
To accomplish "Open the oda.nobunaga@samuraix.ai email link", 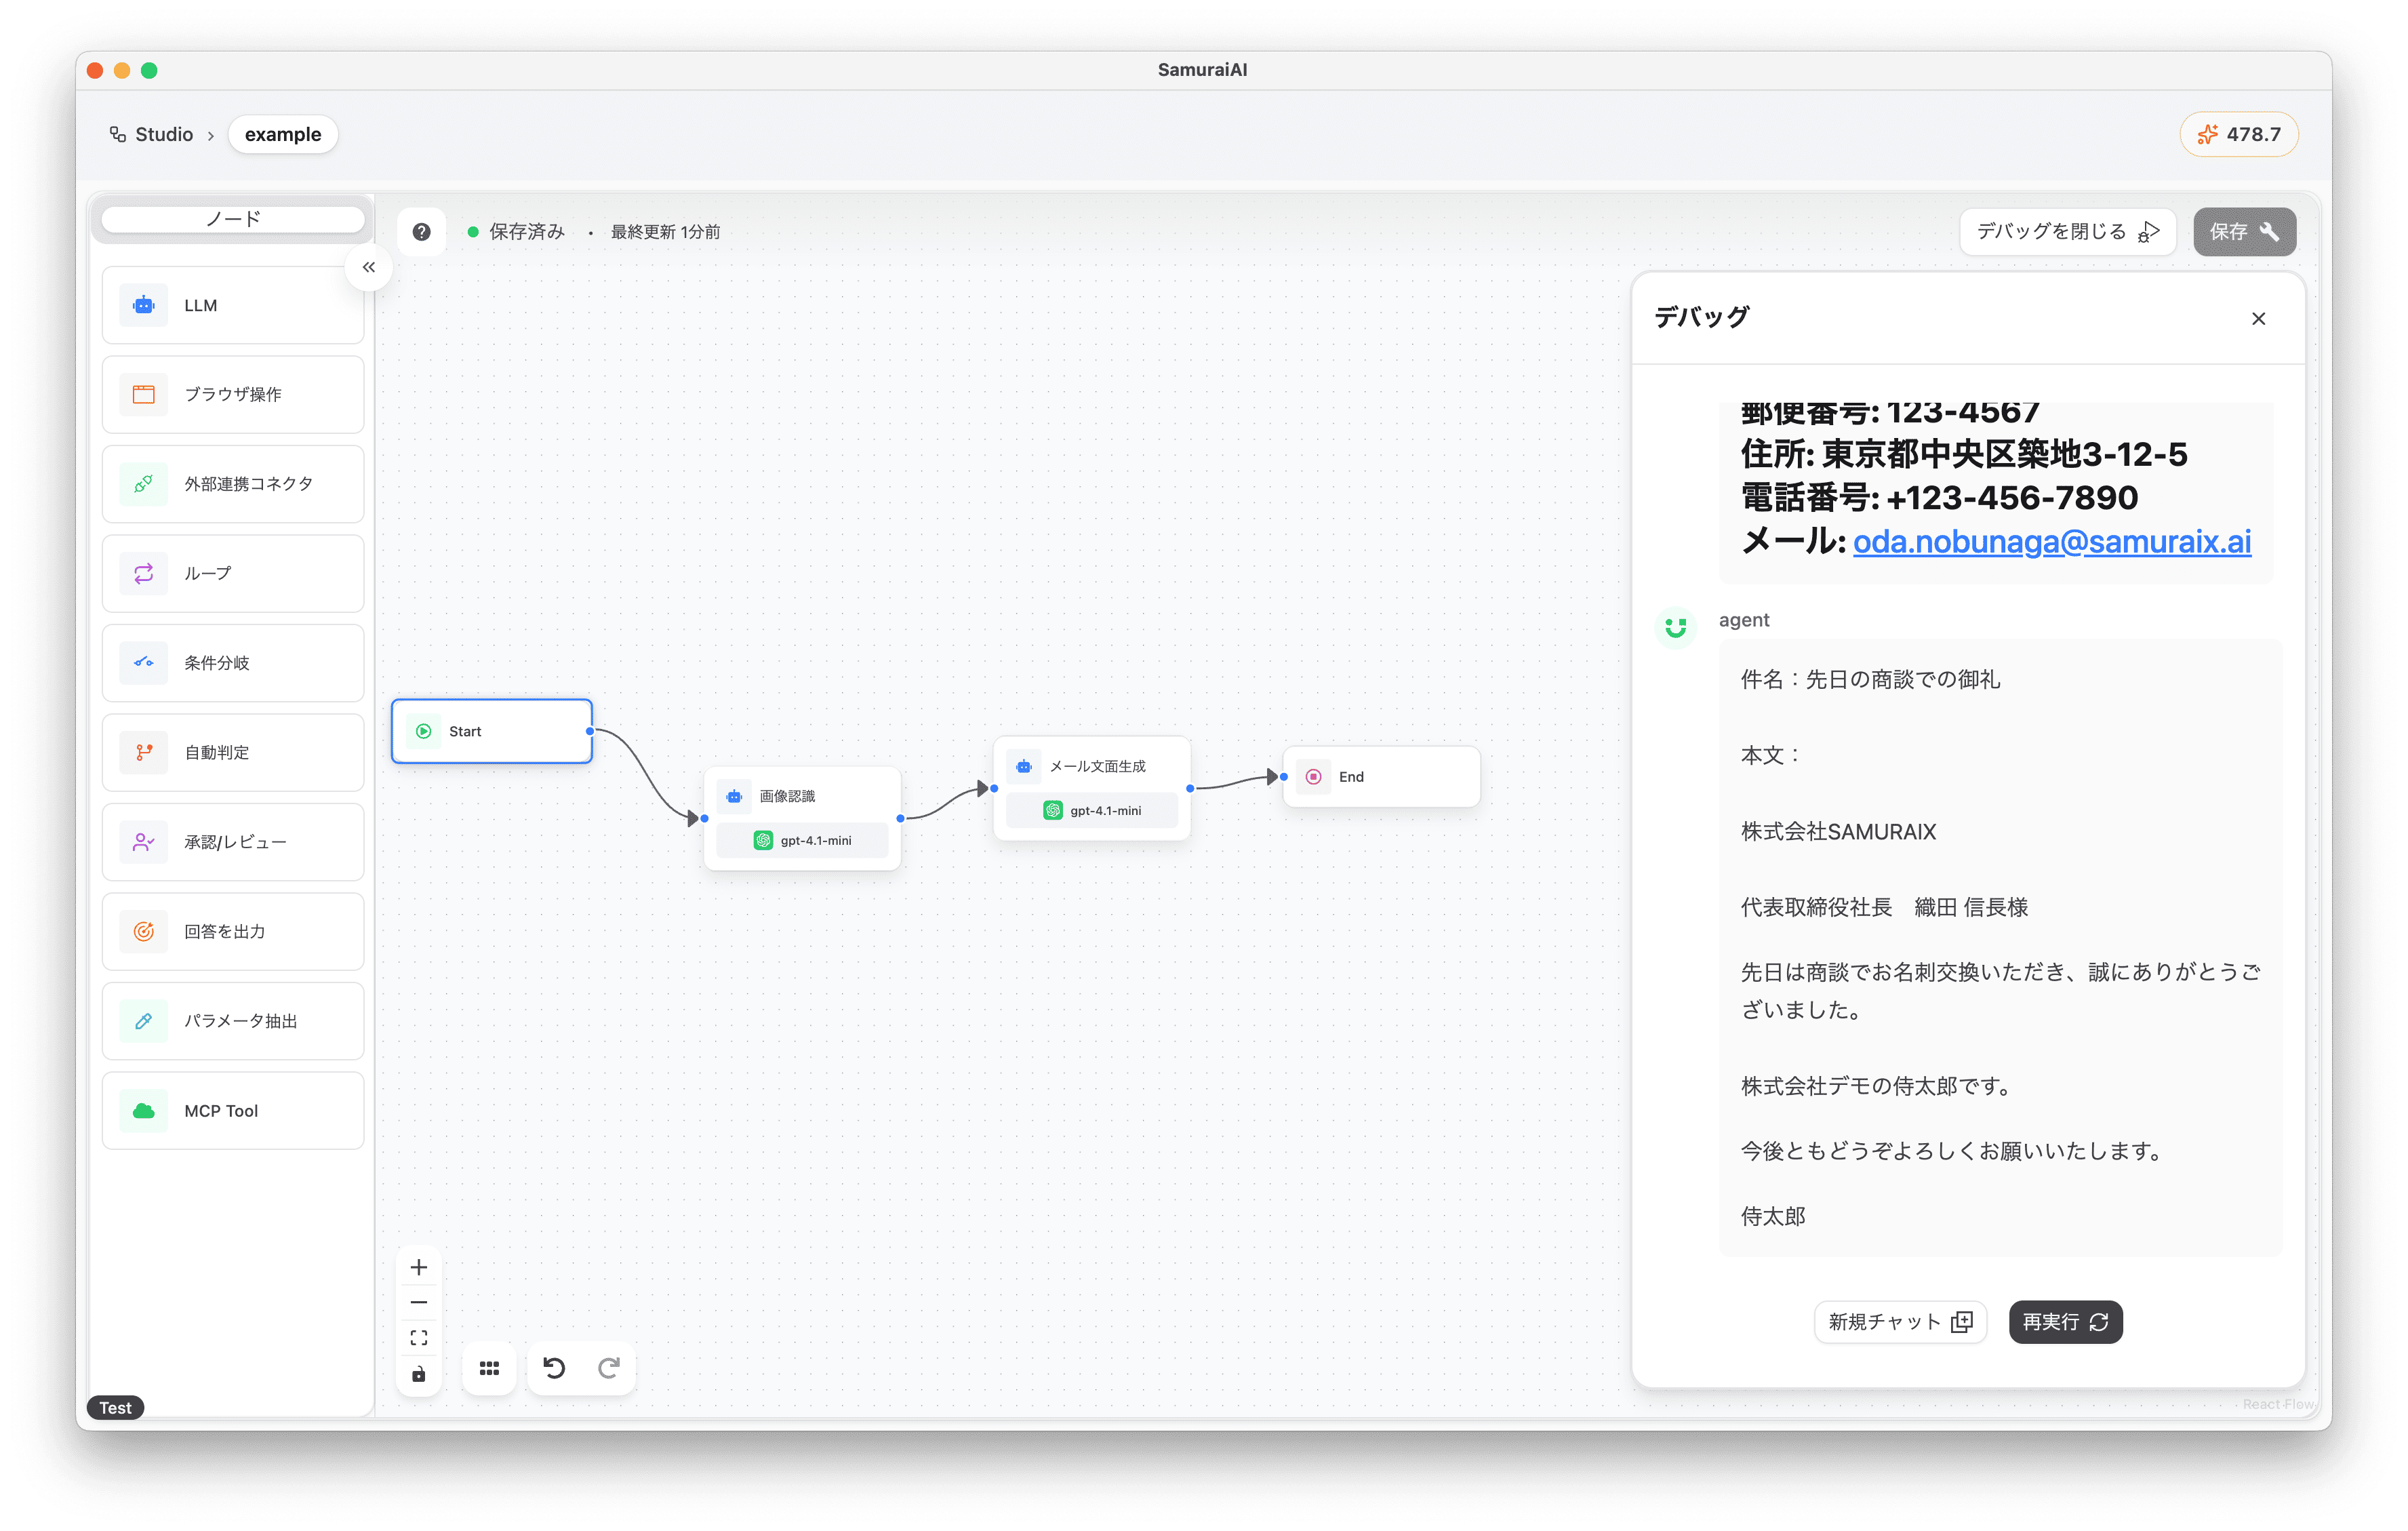I will (2051, 541).
